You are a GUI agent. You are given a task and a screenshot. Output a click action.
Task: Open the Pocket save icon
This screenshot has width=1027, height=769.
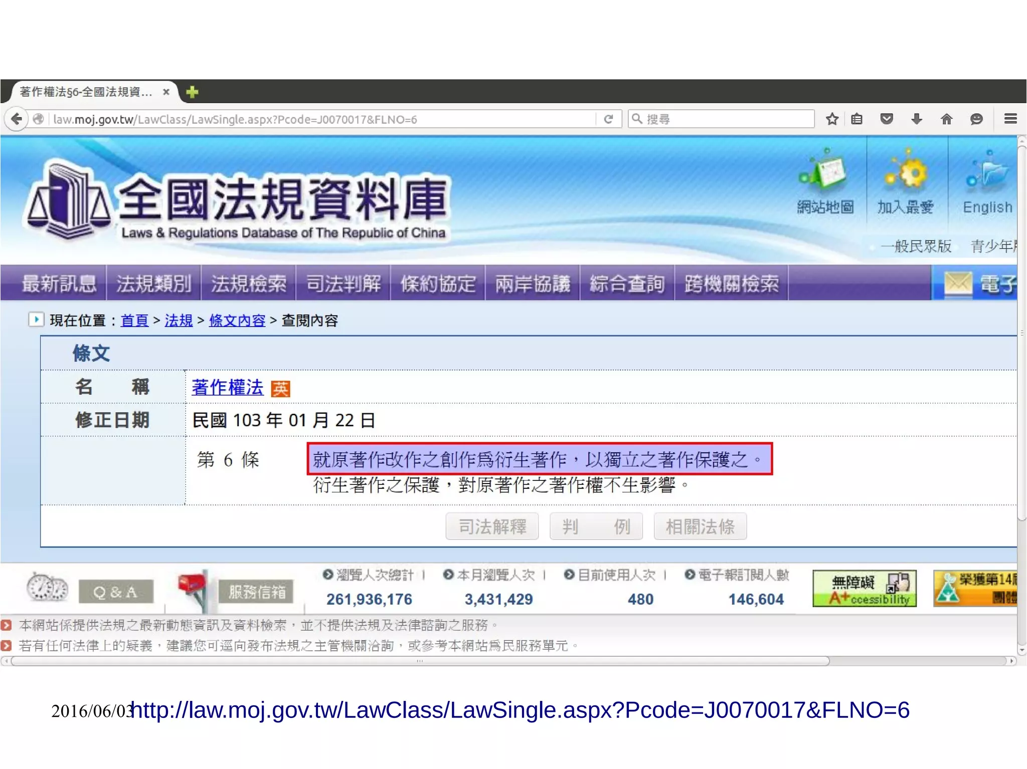(x=887, y=119)
